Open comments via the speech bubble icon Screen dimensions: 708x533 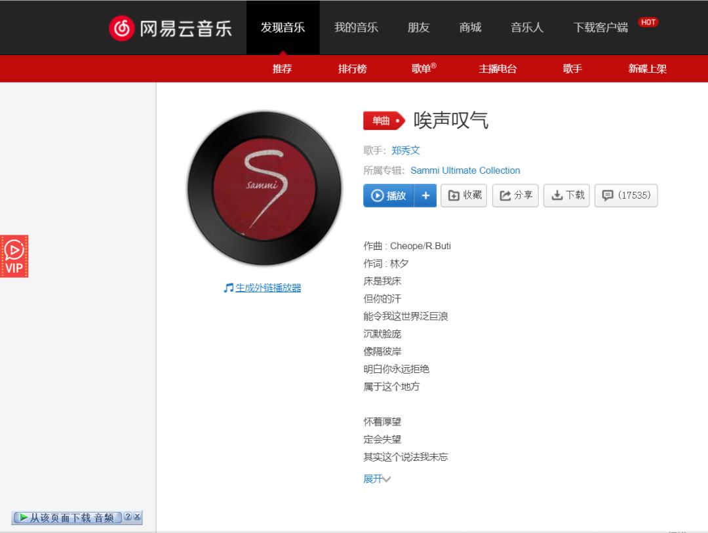607,195
